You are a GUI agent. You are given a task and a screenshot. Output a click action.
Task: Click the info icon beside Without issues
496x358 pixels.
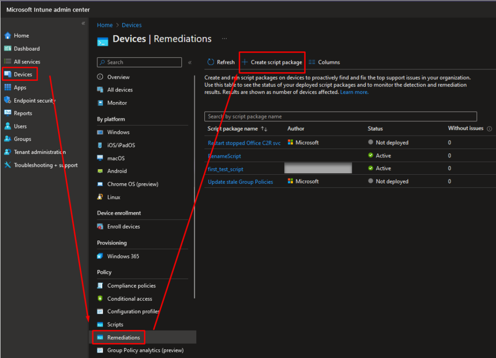coord(489,129)
